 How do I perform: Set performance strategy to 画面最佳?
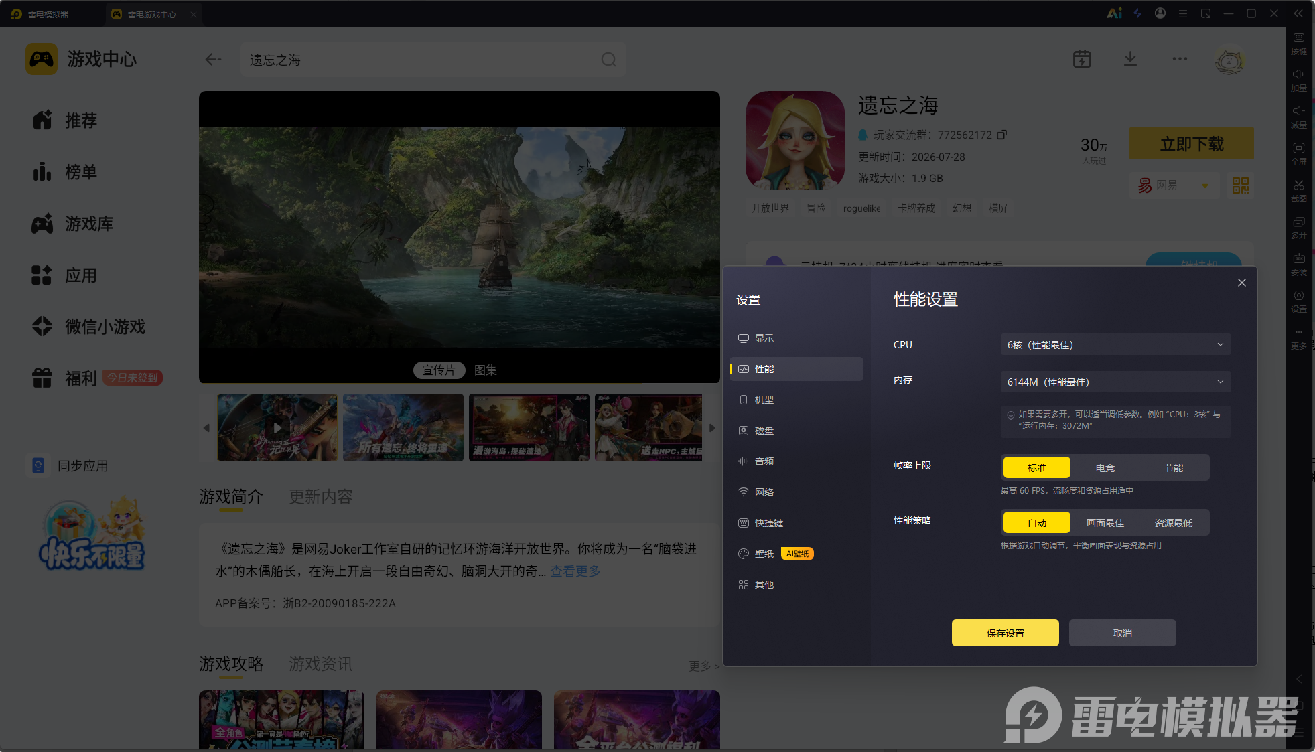(x=1105, y=523)
